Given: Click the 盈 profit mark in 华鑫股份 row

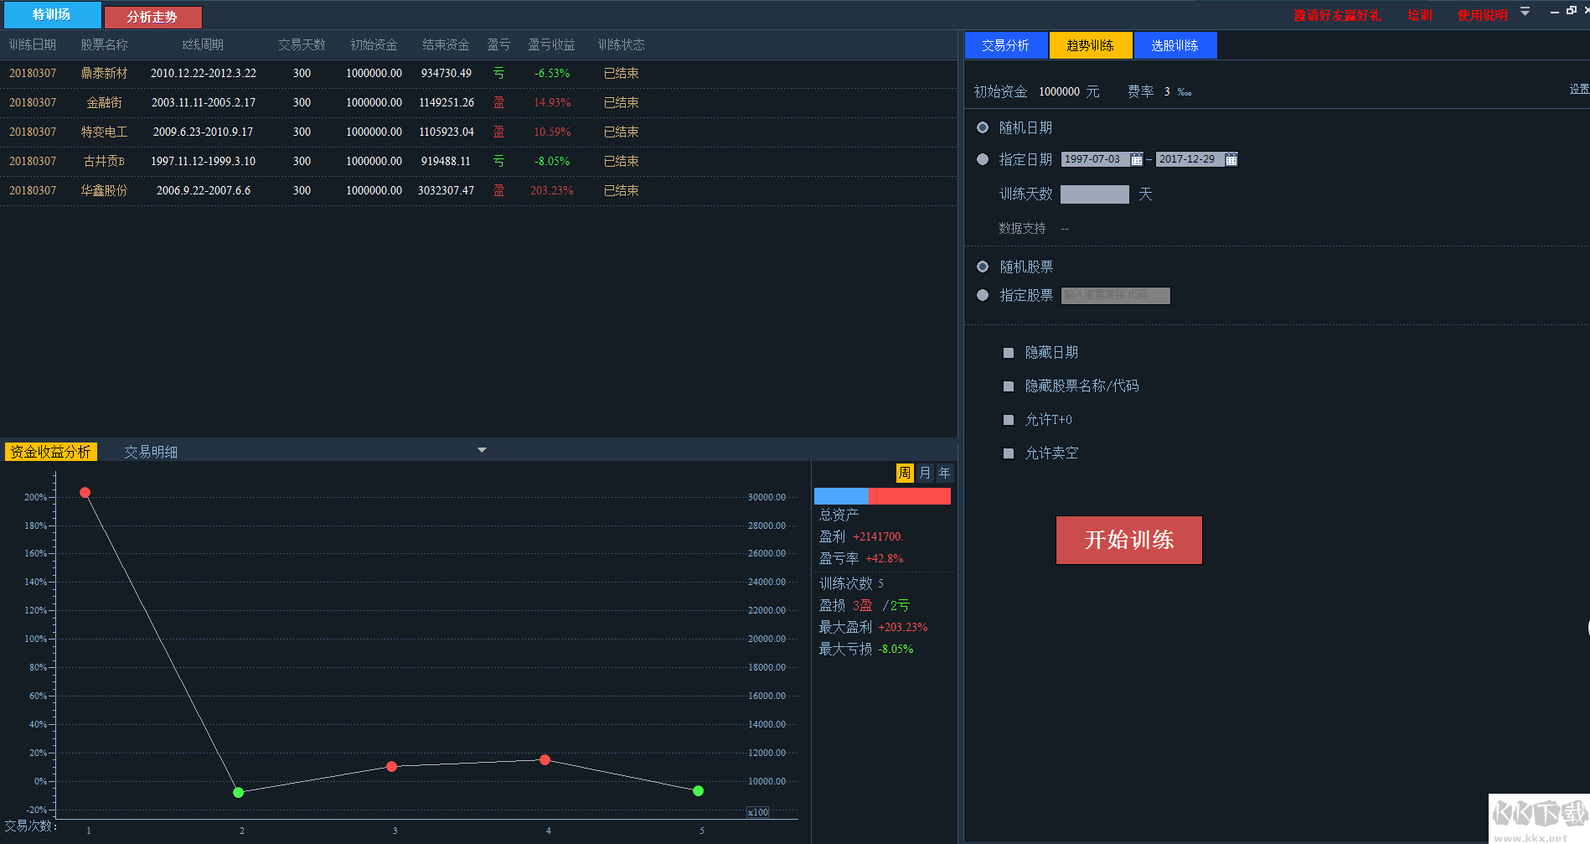Looking at the screenshot, I should point(498,190).
